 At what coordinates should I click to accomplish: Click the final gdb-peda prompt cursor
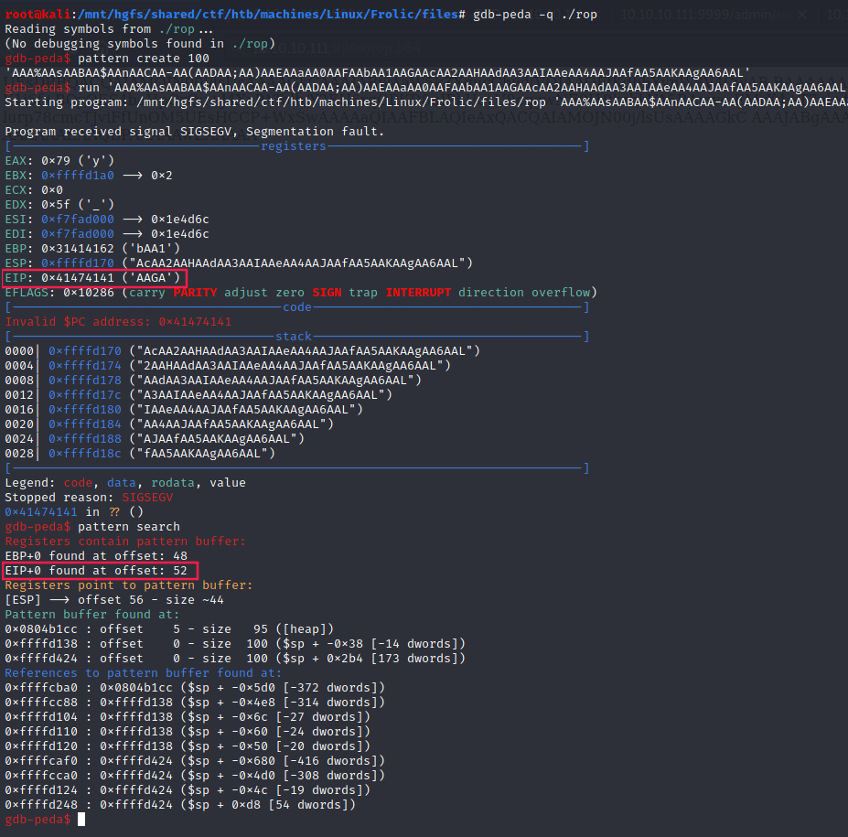(81, 819)
